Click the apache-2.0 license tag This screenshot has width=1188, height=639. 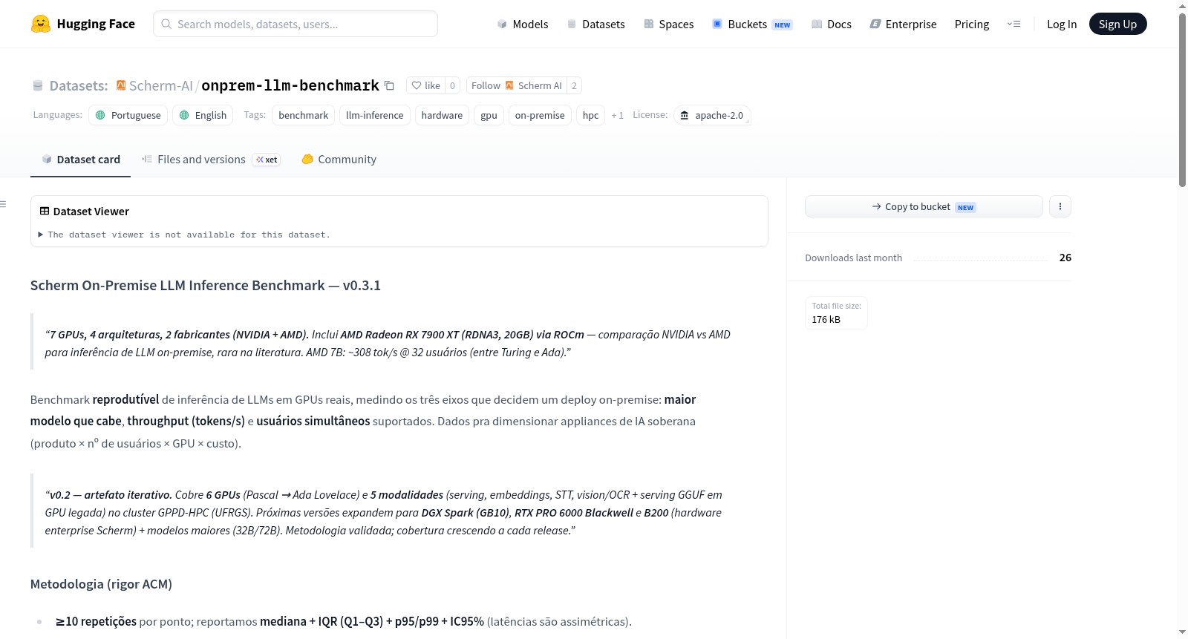tap(712, 115)
